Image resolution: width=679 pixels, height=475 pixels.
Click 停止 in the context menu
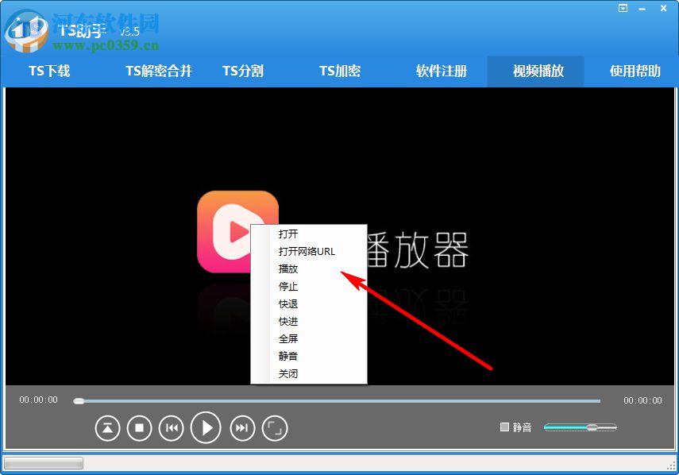pos(287,286)
